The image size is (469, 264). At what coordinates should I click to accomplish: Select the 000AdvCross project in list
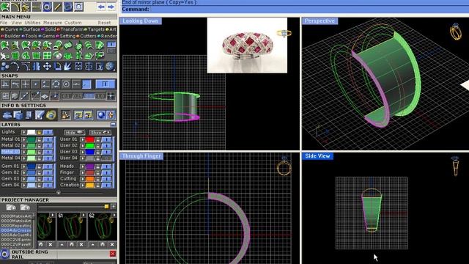[x=16, y=230]
